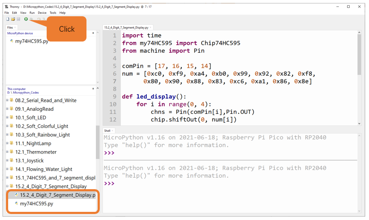
Task: Expand the 10.2_Soft_Colorful_Light folder
Action: (7, 126)
